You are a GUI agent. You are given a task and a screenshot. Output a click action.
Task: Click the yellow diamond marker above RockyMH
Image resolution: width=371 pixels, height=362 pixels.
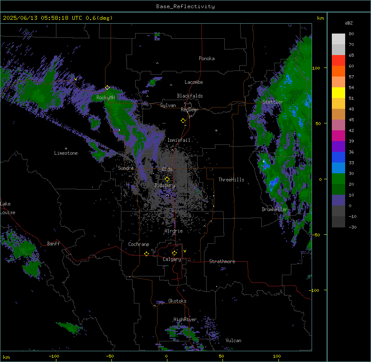(107, 88)
